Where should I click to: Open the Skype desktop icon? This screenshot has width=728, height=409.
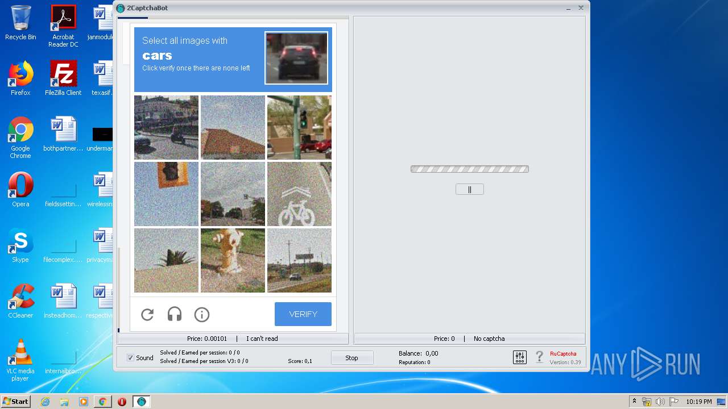pos(20,245)
